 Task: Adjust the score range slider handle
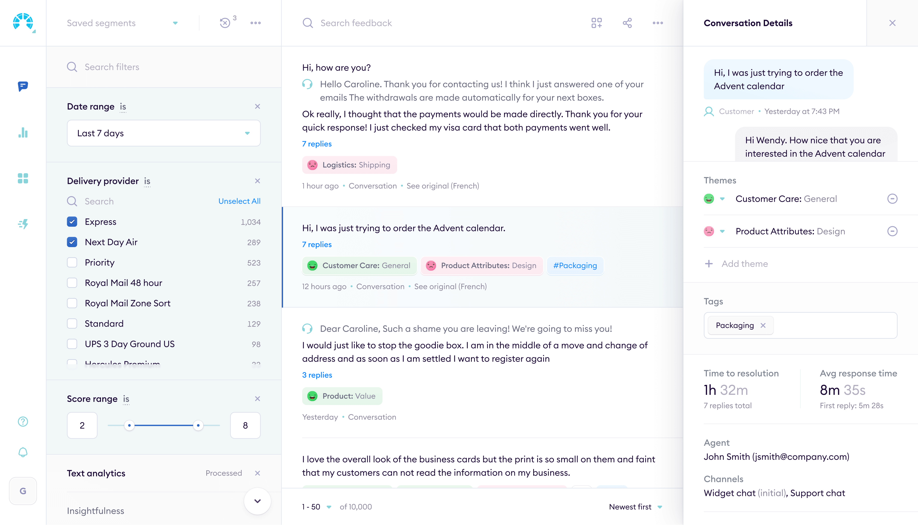click(198, 425)
